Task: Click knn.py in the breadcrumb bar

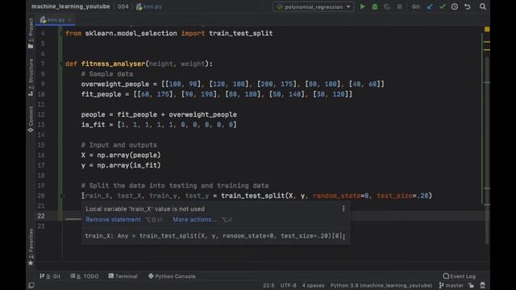Action: coord(149,6)
